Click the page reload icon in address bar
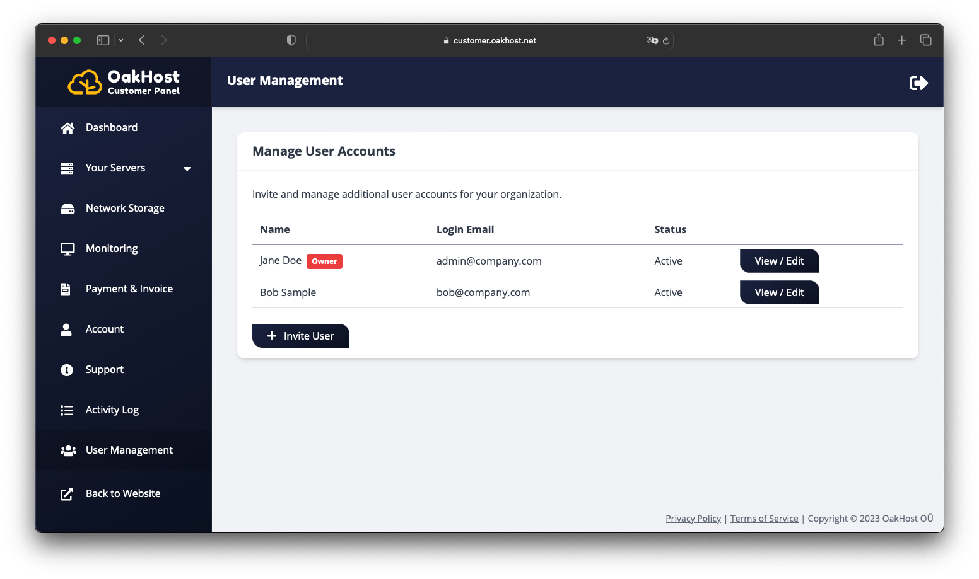979x579 pixels. [x=665, y=40]
